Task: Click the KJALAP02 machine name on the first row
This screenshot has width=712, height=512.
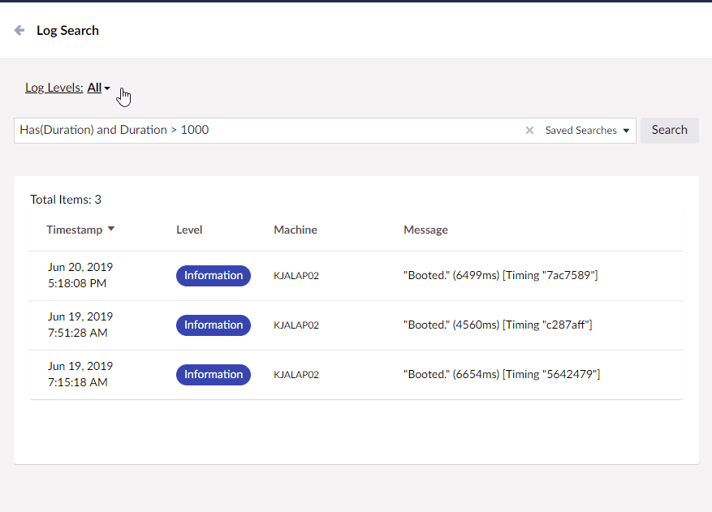Action: [x=296, y=275]
